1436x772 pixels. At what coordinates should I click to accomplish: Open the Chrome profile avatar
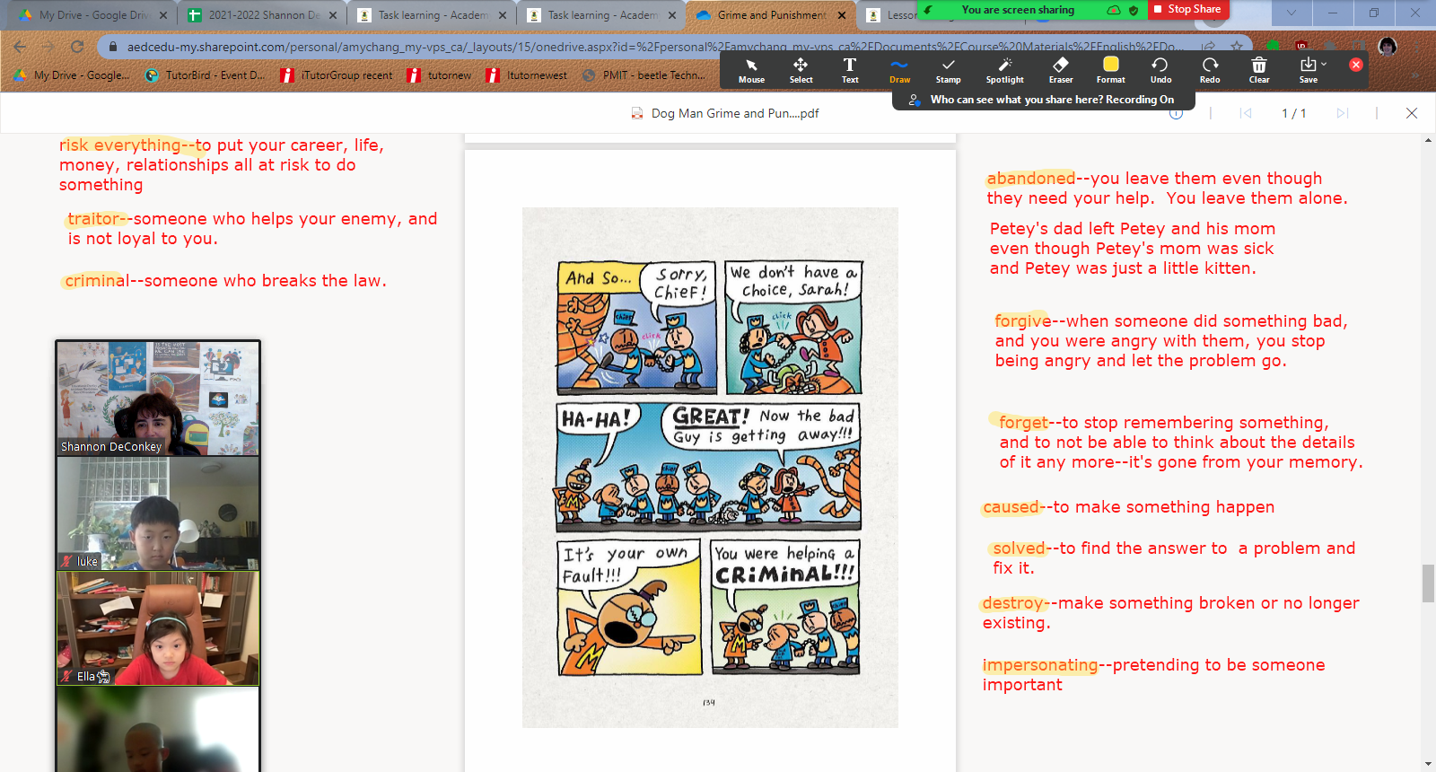(x=1388, y=47)
